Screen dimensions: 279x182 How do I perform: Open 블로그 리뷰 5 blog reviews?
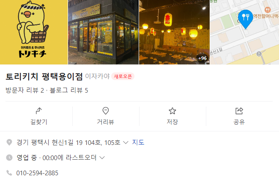pos(69,90)
